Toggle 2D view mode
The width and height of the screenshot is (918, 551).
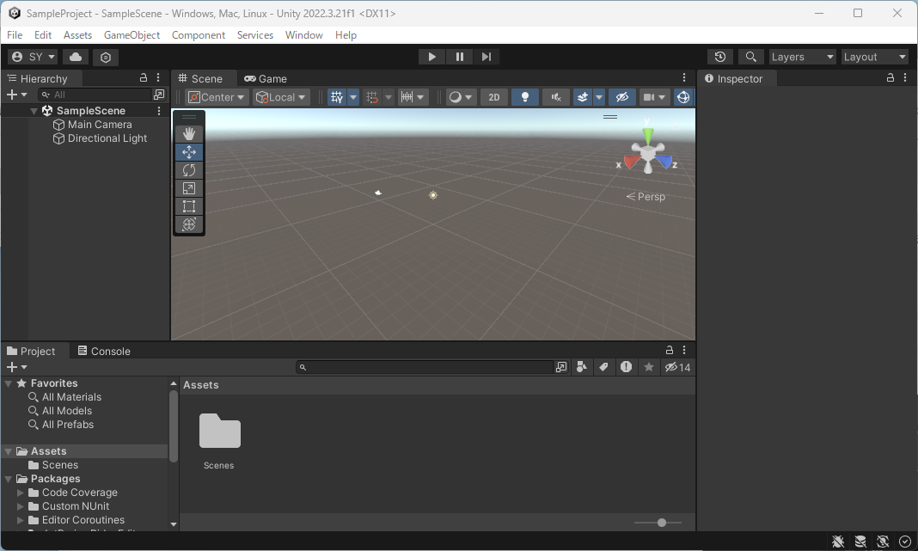(494, 97)
